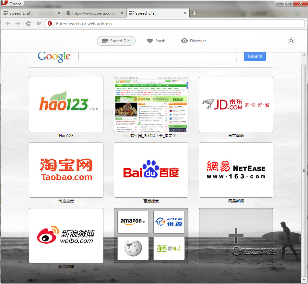Click the scrollbar up arrow

(304, 55)
